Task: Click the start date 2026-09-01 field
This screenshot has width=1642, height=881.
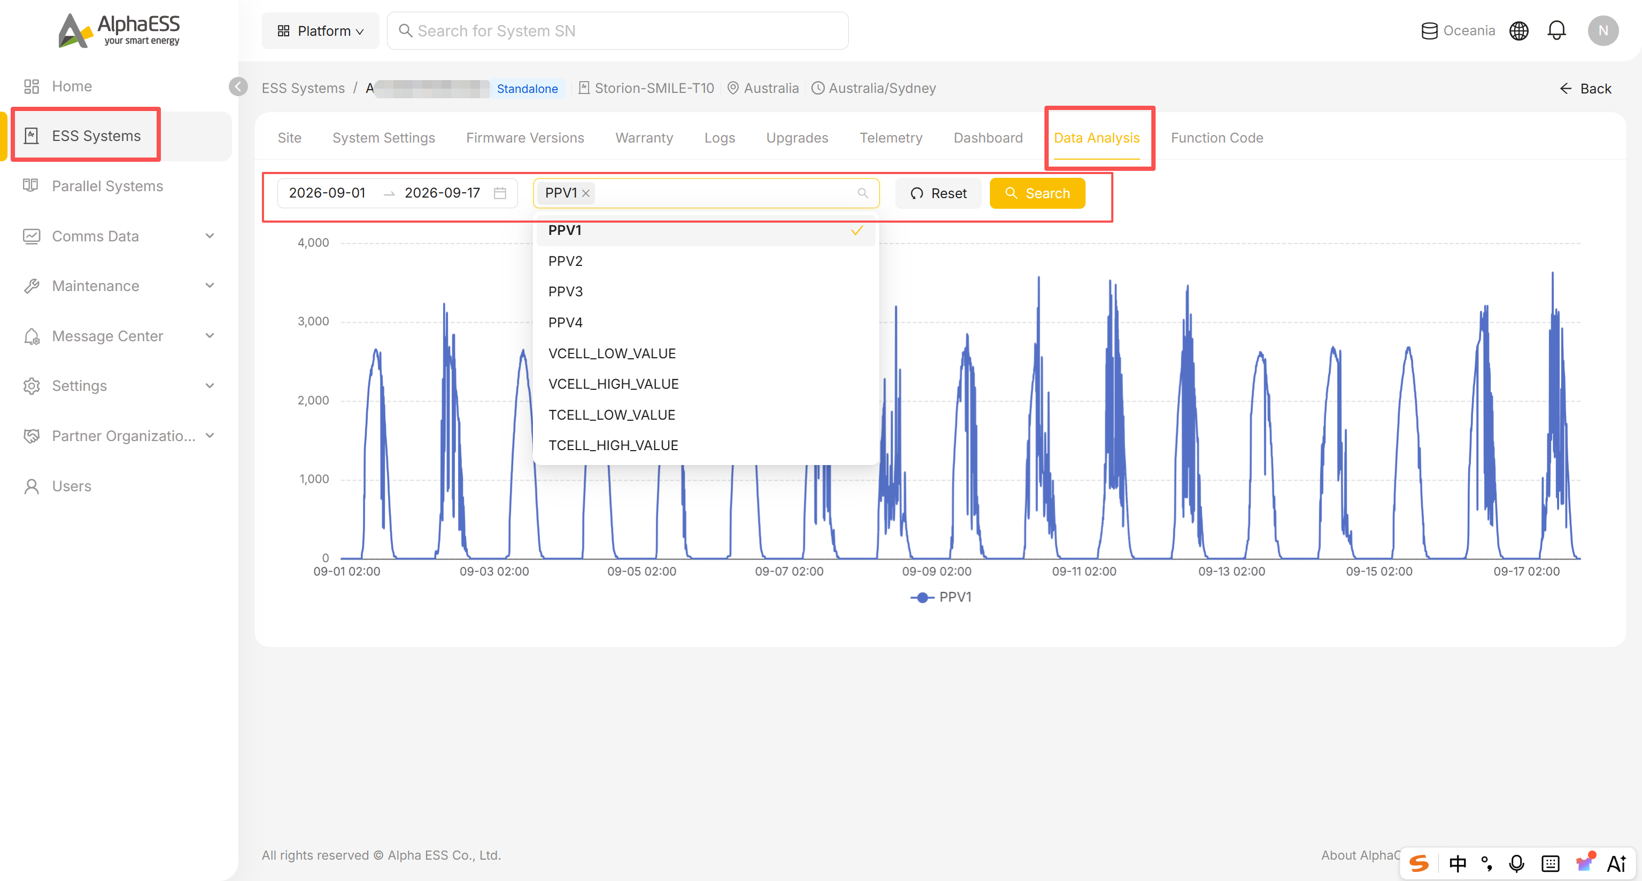Action: click(x=327, y=193)
